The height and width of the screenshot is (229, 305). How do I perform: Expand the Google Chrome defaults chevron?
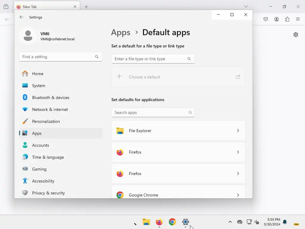coord(238,195)
